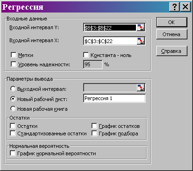
Task: Close the Регрессия dialog window
Action: pyautogui.click(x=185, y=7)
